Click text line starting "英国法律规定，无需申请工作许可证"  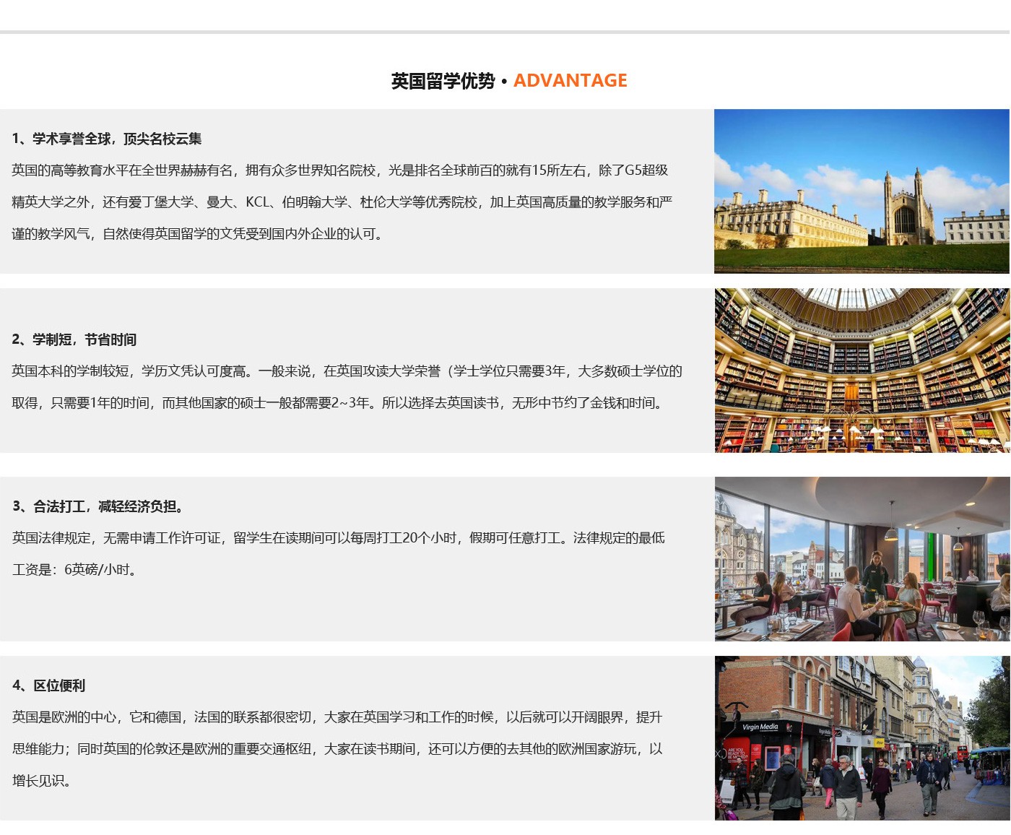(x=339, y=538)
